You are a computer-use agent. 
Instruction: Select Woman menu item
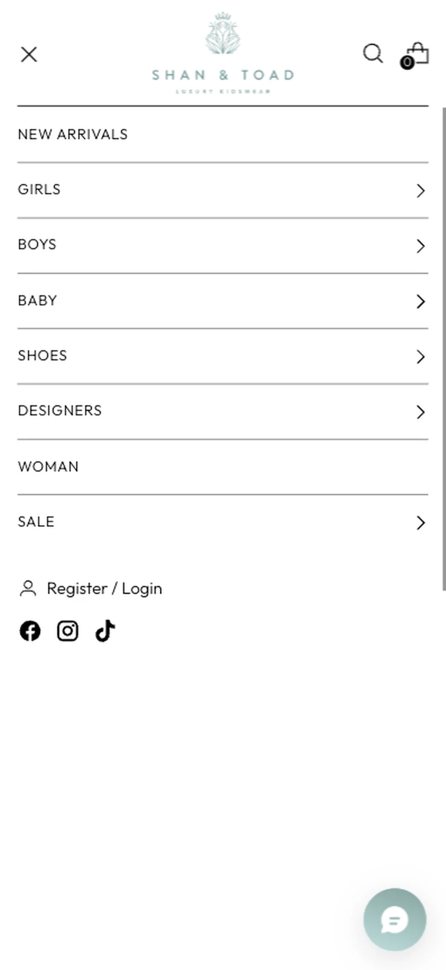coord(222,467)
